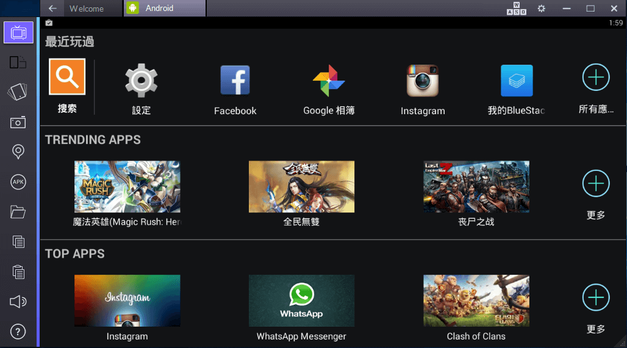Switch to the Android tab
The height and width of the screenshot is (348, 627).
(x=165, y=8)
